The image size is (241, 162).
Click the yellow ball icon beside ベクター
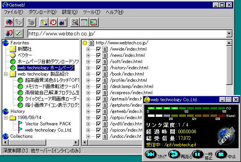(x=13, y=55)
